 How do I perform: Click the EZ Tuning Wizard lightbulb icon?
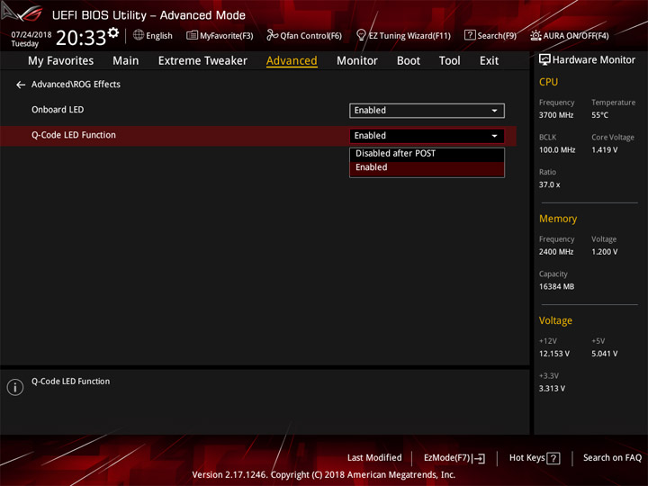tap(361, 35)
